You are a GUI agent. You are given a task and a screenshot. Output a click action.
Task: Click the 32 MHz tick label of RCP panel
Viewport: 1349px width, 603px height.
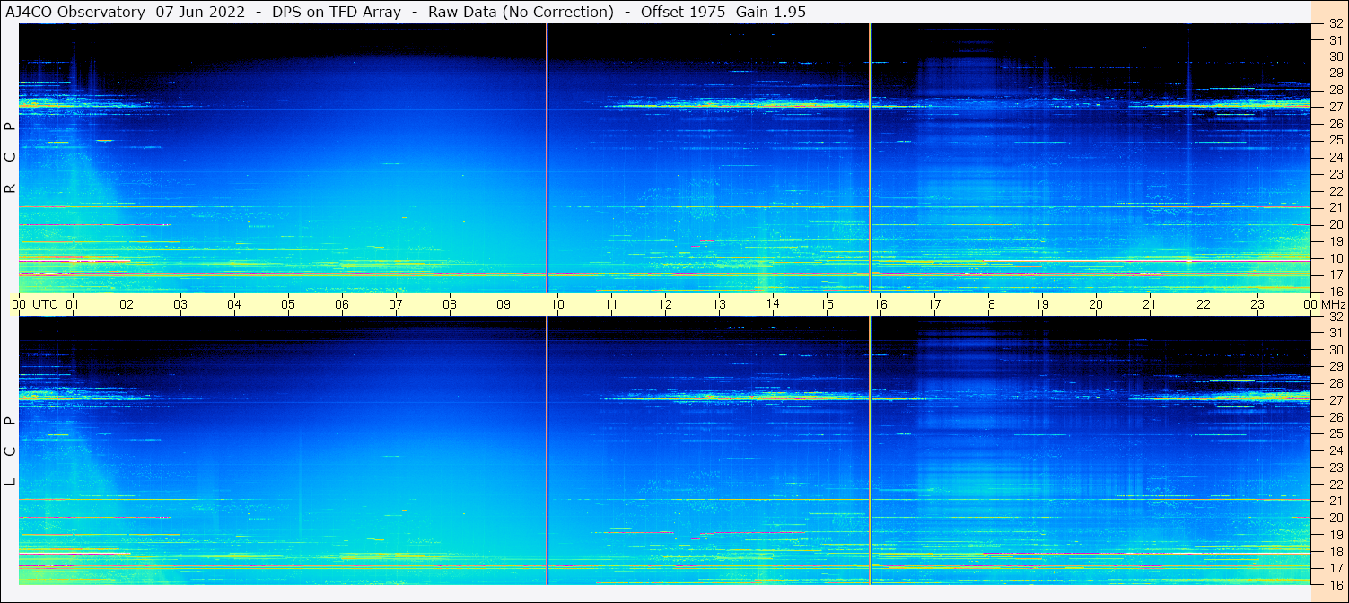(1336, 23)
